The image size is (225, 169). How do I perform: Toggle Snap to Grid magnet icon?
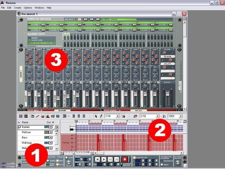[x=123, y=116]
